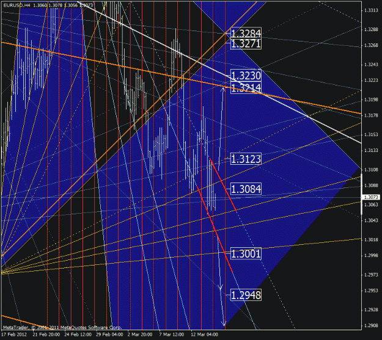Click the 1.3043 value on price scale

[371, 220]
